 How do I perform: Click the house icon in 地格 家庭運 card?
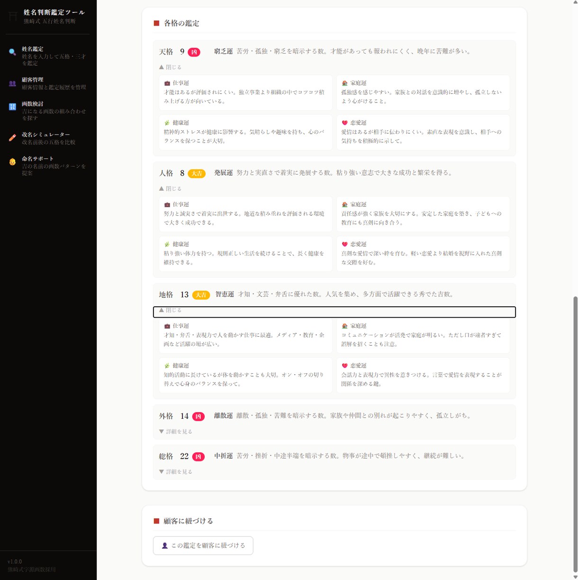click(x=344, y=326)
